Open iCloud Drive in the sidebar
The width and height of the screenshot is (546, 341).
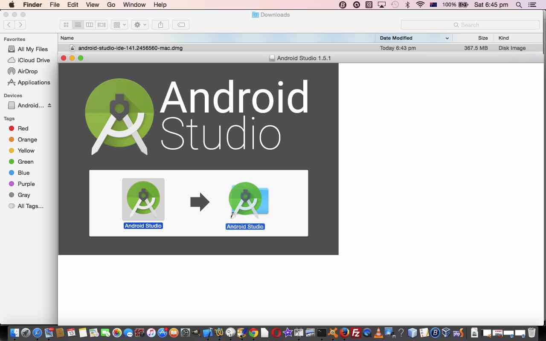[28, 60]
